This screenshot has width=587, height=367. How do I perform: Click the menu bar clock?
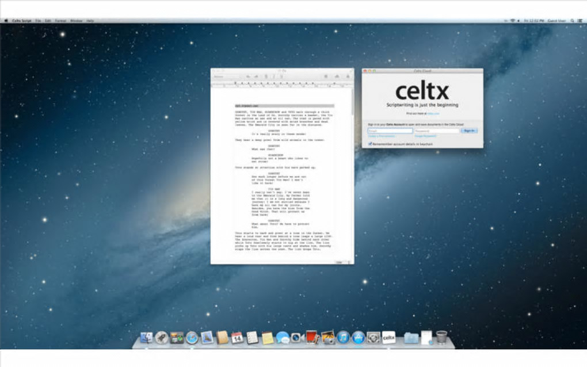pyautogui.click(x=534, y=21)
